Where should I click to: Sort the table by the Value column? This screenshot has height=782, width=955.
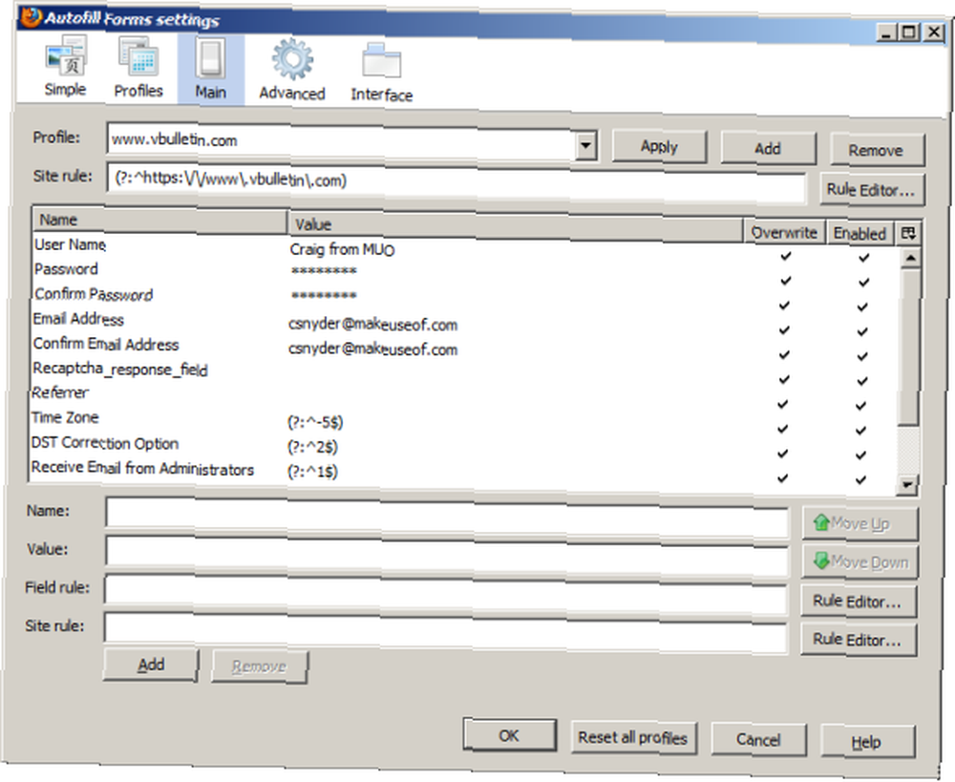[516, 226]
